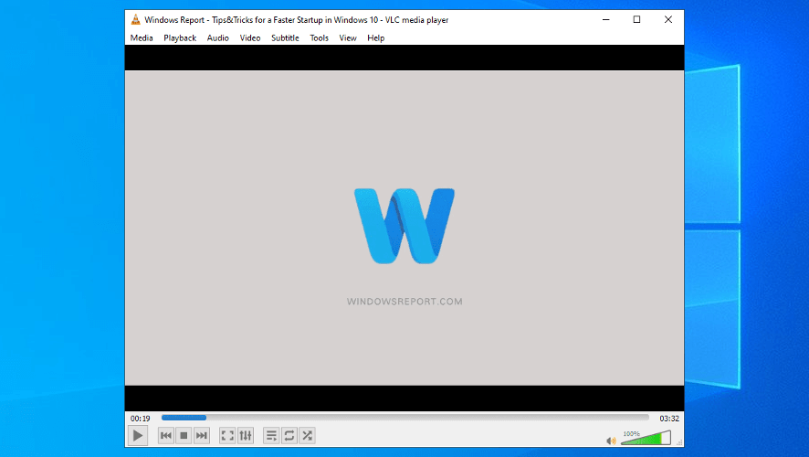
Task: Open the Video menu
Action: [x=249, y=37]
